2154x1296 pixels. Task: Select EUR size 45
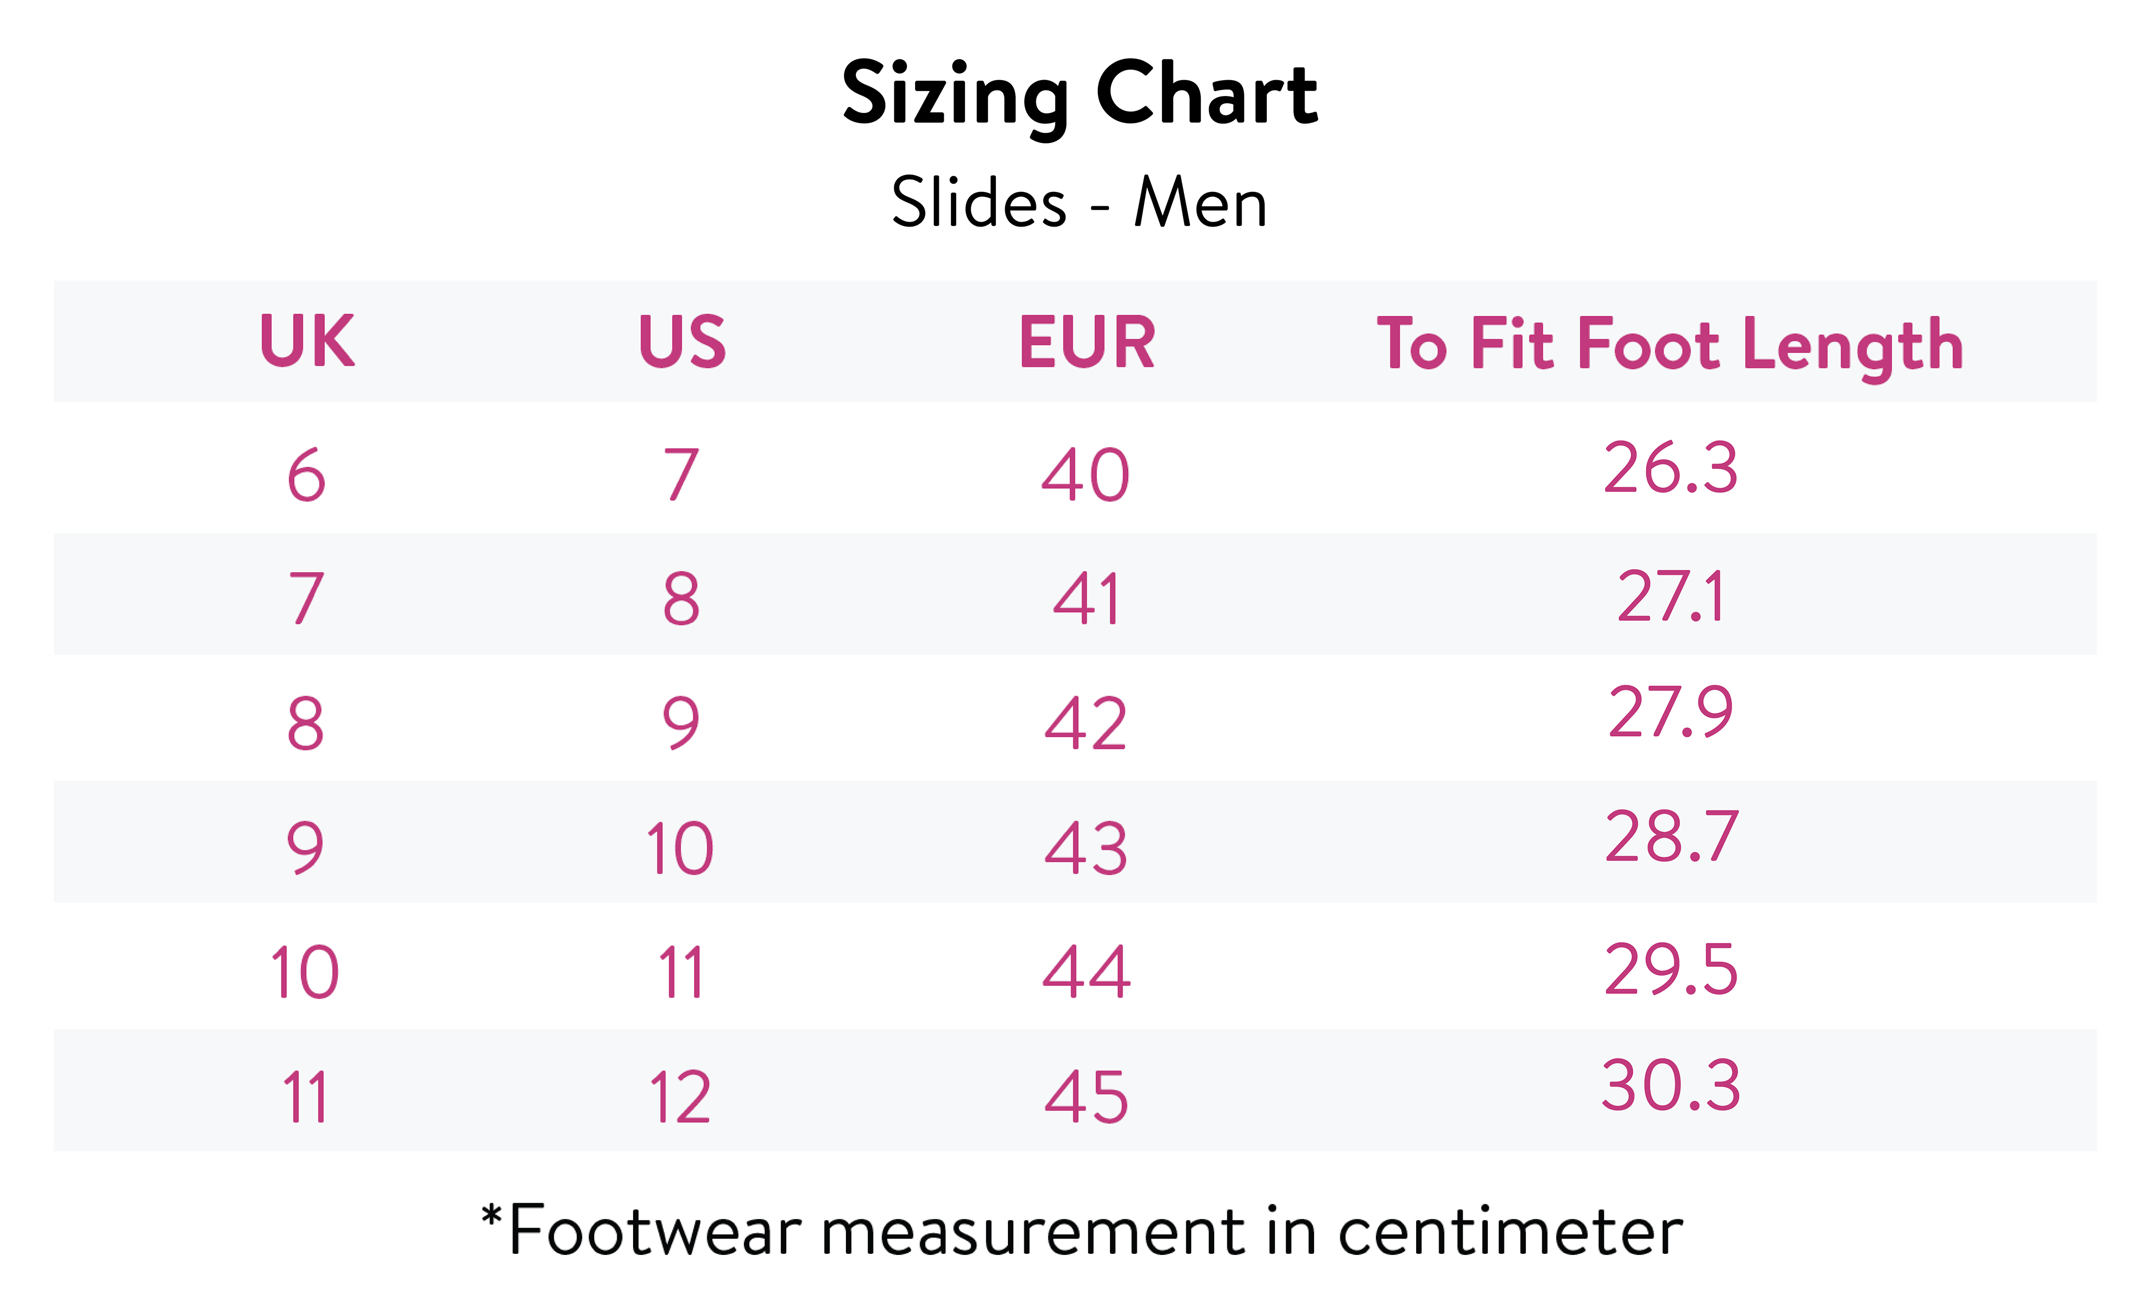click(x=1087, y=1097)
